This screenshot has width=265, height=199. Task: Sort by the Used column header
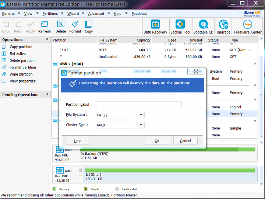point(164,40)
